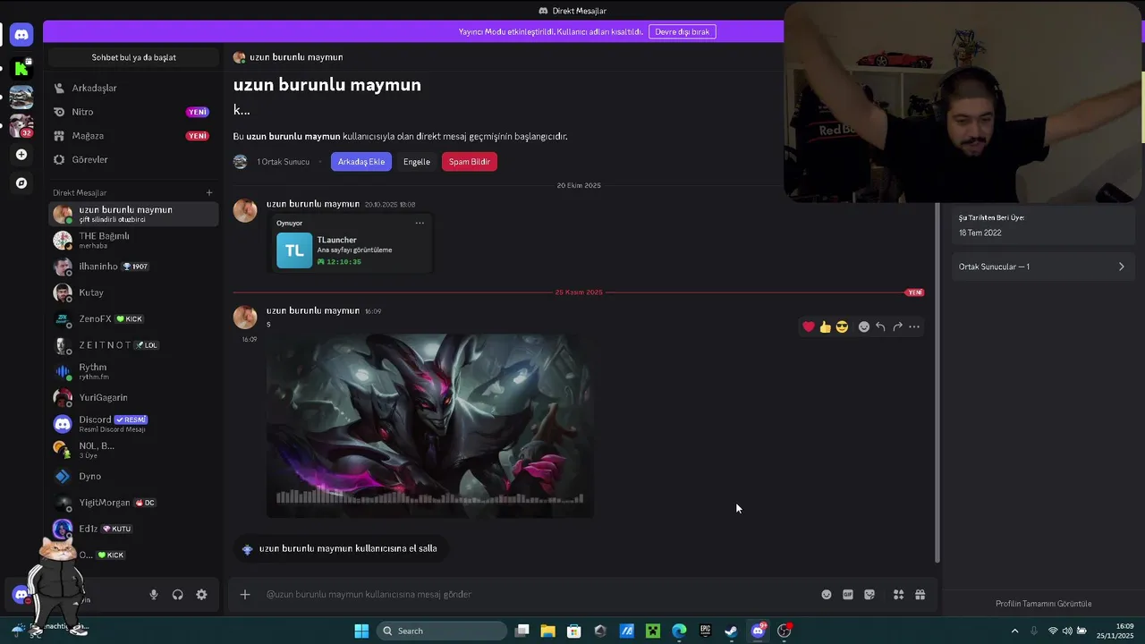
Task: Create a new direct message with the plus icon
Action: (209, 192)
